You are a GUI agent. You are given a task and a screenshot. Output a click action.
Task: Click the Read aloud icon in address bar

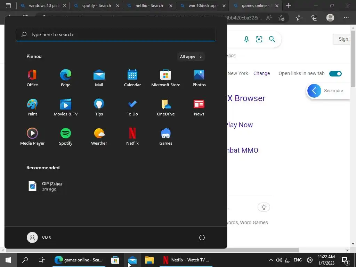(x=269, y=18)
